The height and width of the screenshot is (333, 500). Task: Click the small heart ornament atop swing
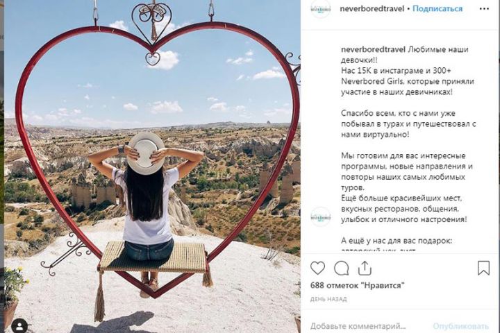click(x=152, y=22)
